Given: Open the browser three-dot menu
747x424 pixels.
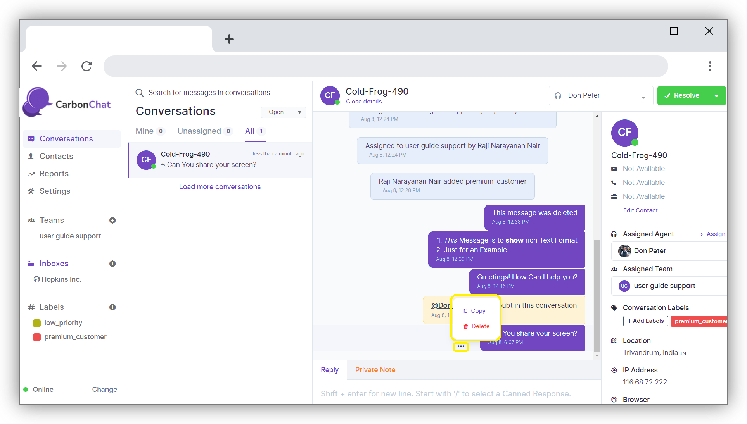Looking at the screenshot, I should (x=710, y=66).
